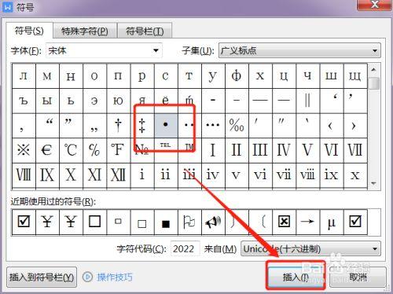The width and height of the screenshot is (393, 294).
Task: Select the ‹ single angle quote symbol
Action: pyautogui.click(x=331, y=125)
